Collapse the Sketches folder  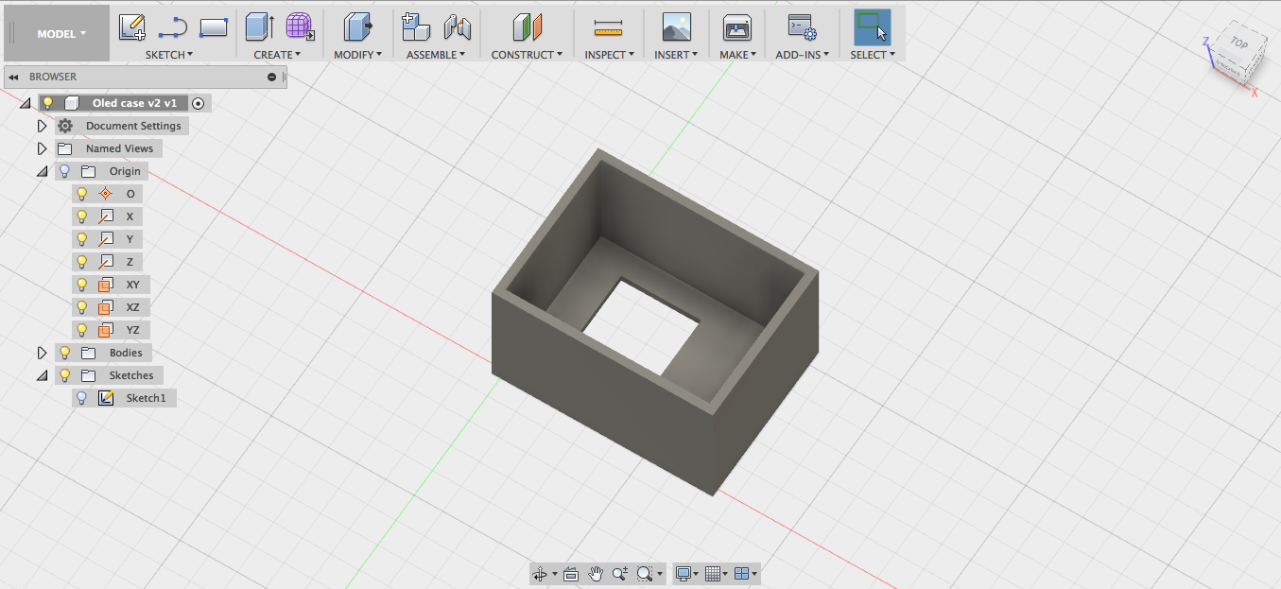42,375
